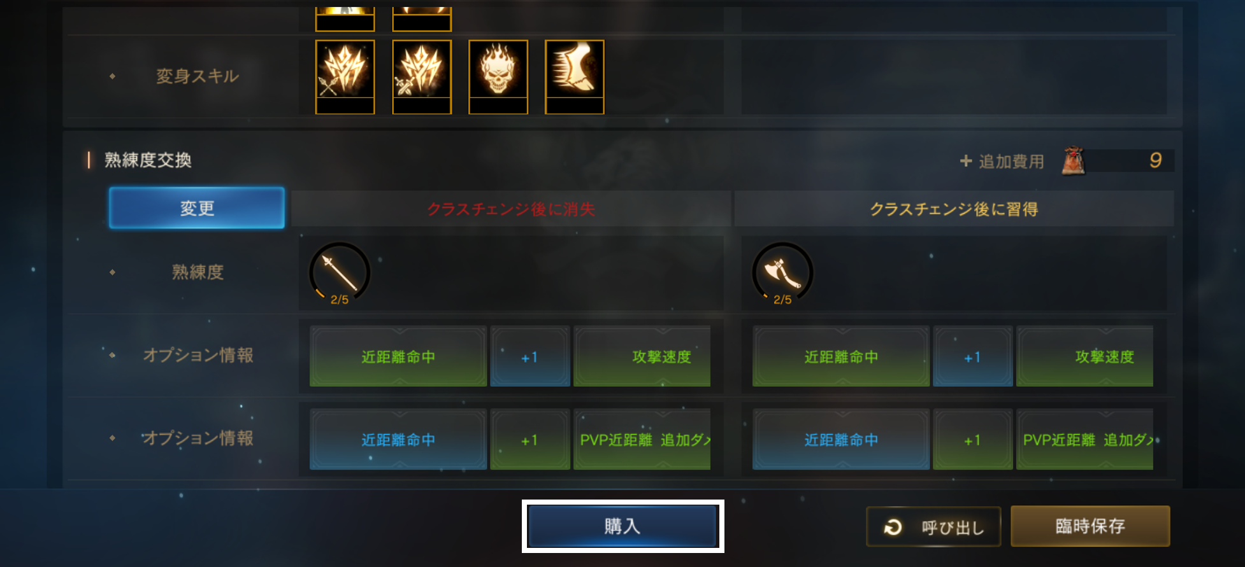Click the spear proficiency icon showing 2/5
Screen dimensions: 1245x567
340,273
